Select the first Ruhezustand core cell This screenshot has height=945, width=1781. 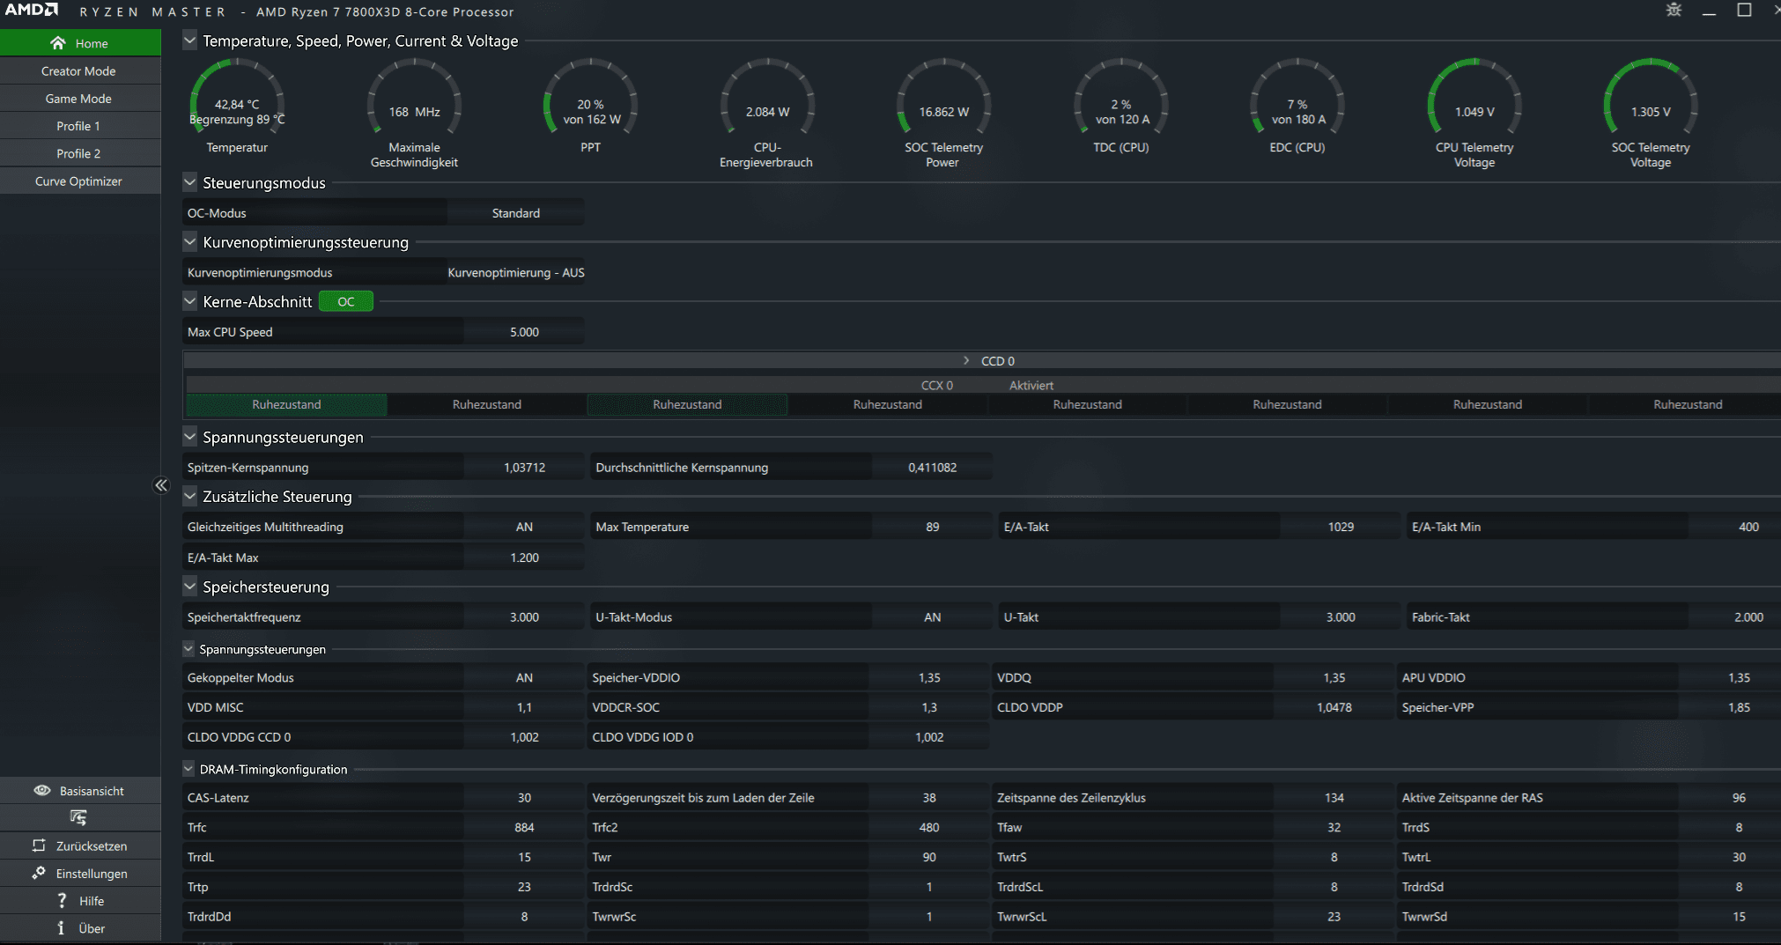point(286,404)
